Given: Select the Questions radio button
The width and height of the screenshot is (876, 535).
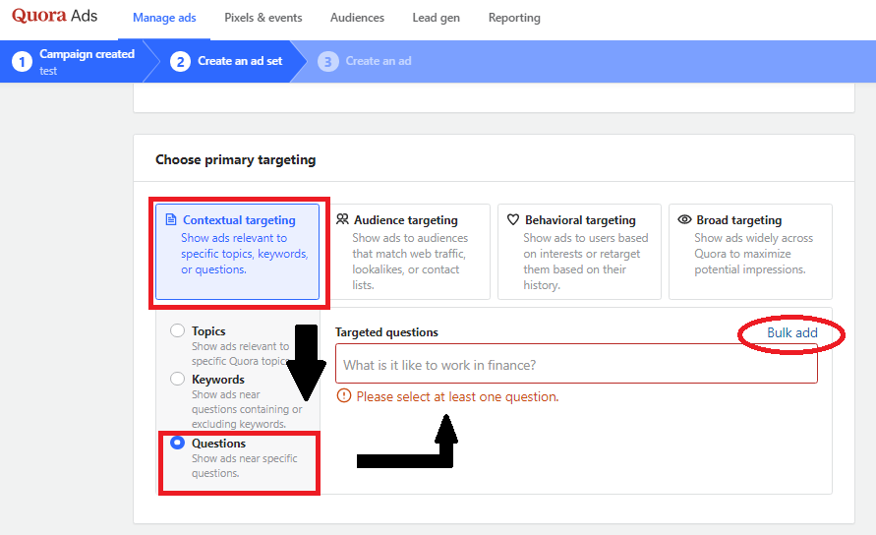Looking at the screenshot, I should 178,444.
